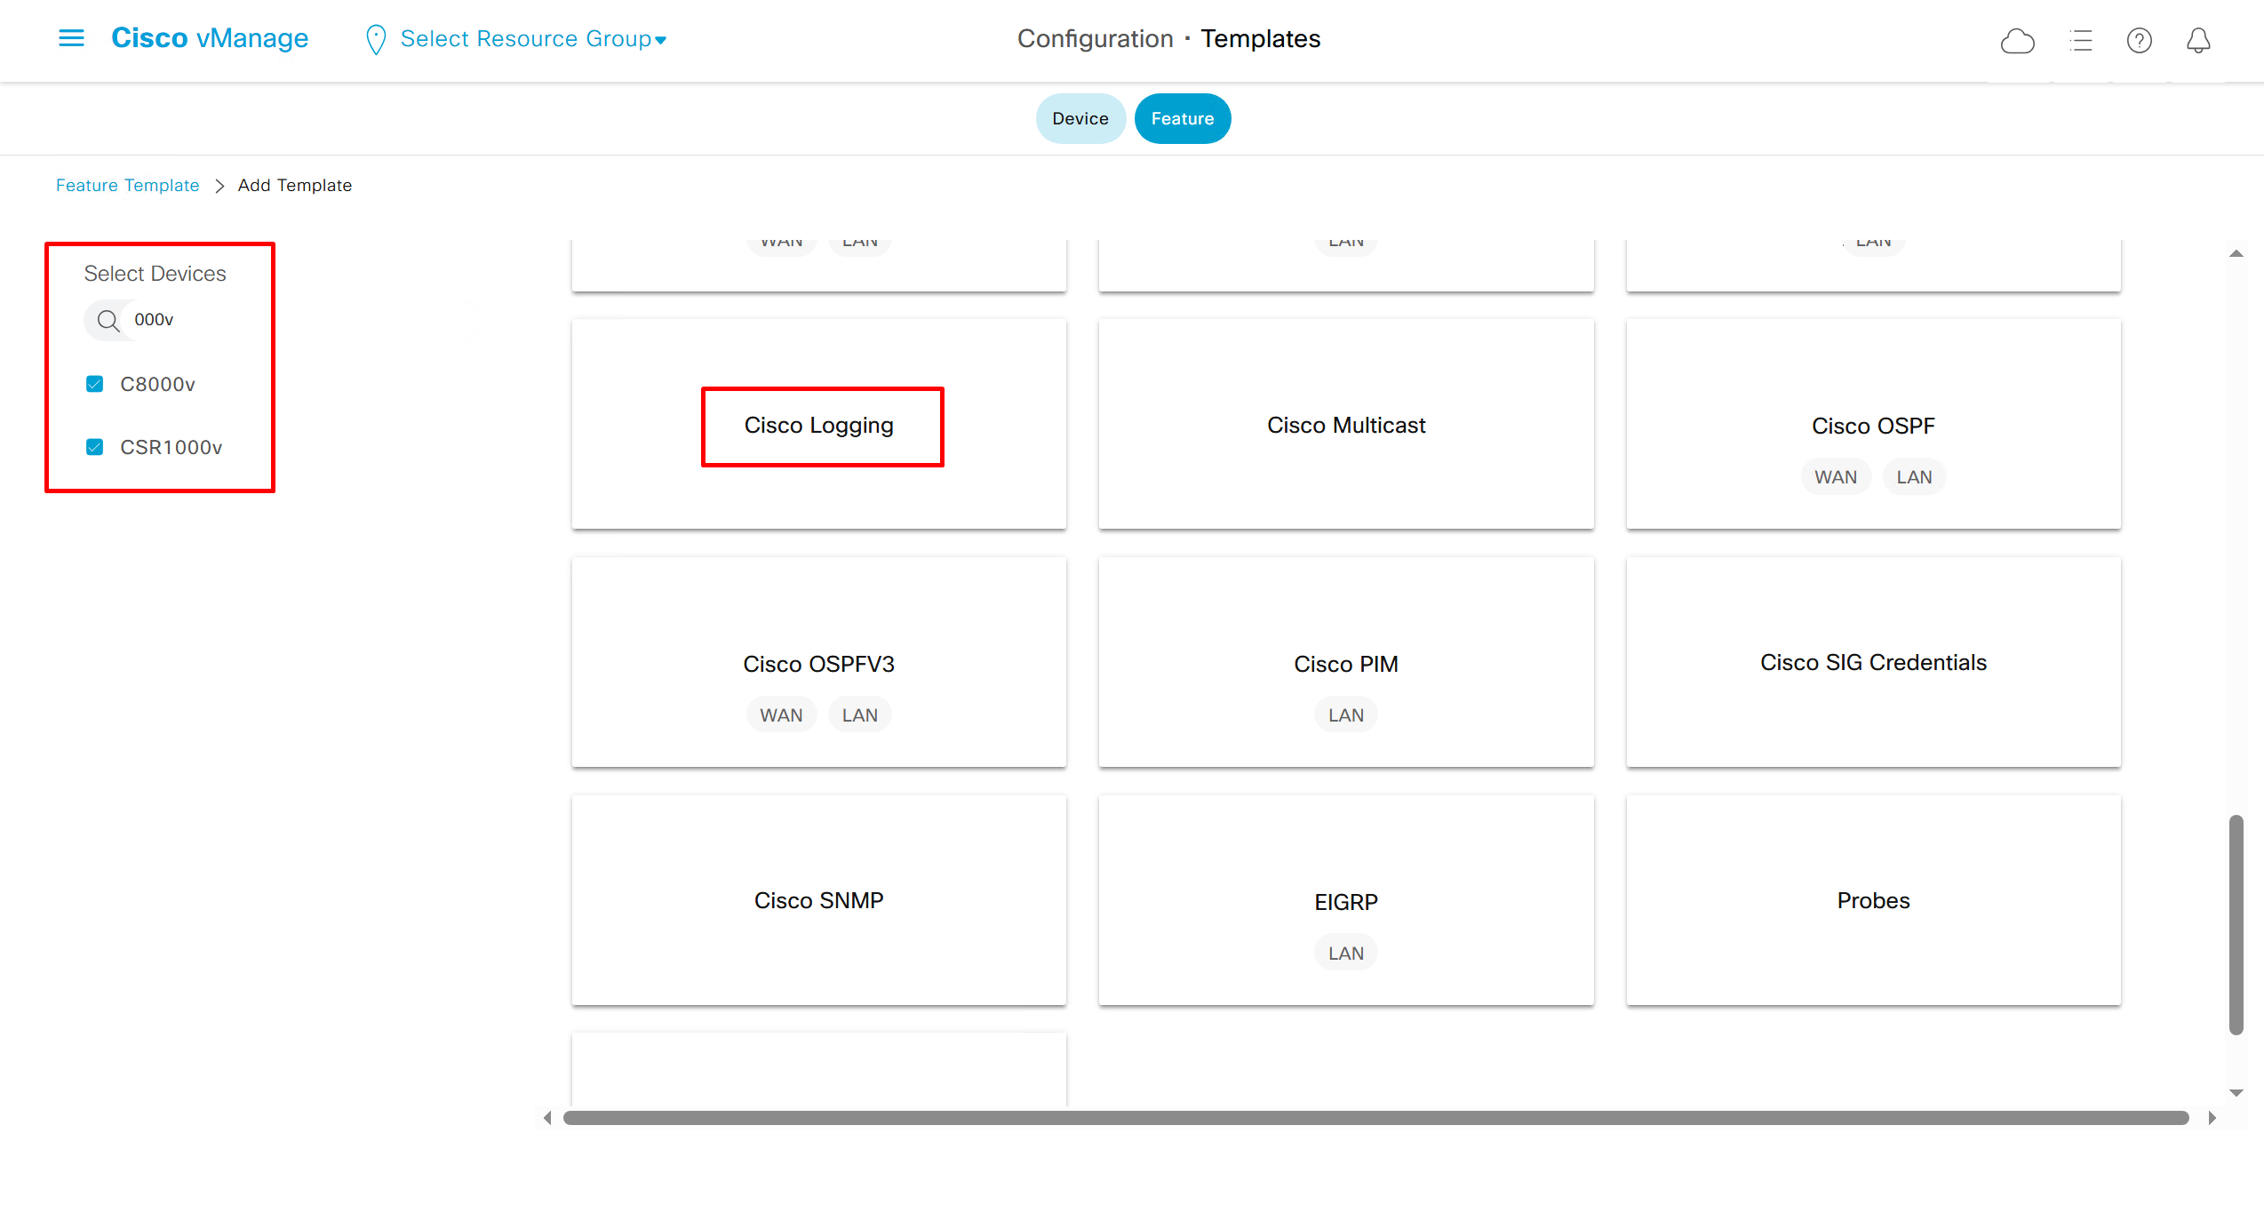Click the location pin icon
Viewport: 2264px width, 1221px height.
(x=376, y=39)
